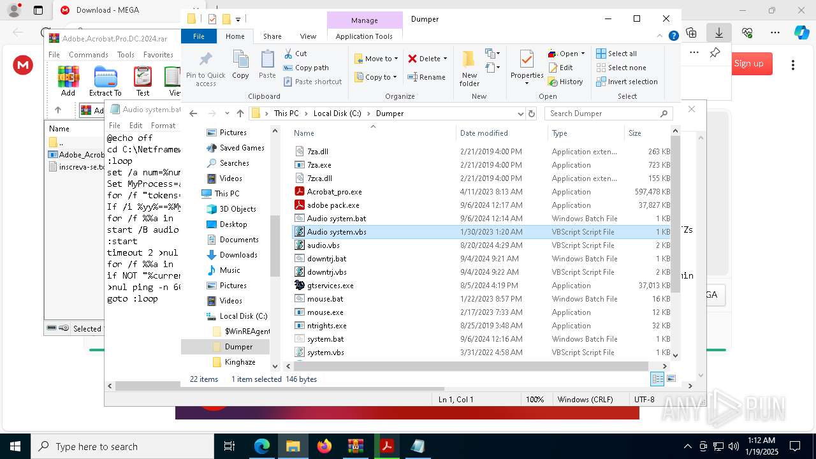Open Firefox from the taskbar
Viewport: 816px width, 459px height.
pyautogui.click(x=324, y=446)
